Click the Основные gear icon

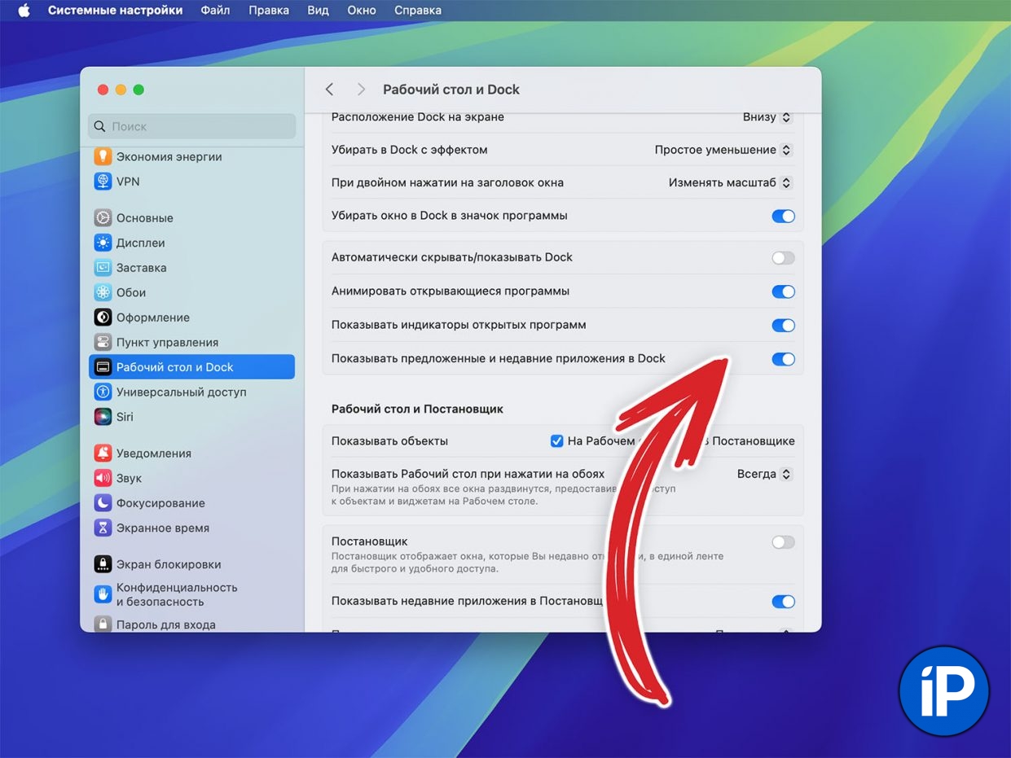click(x=103, y=218)
